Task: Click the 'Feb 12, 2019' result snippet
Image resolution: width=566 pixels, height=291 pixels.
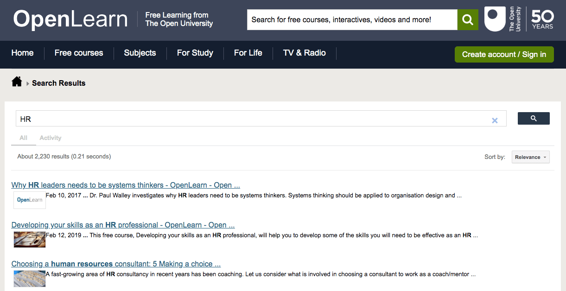Action: [262, 235]
